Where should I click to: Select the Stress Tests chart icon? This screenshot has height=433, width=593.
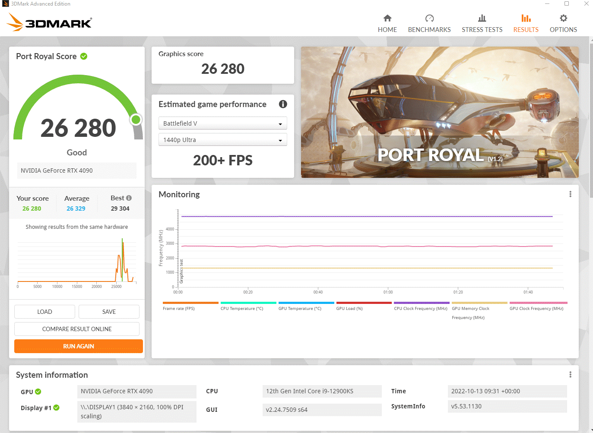coord(482,19)
